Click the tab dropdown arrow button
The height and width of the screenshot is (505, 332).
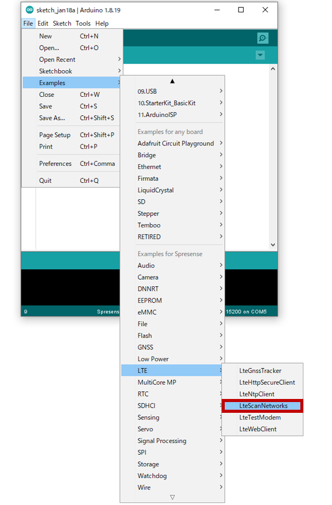tap(260, 55)
